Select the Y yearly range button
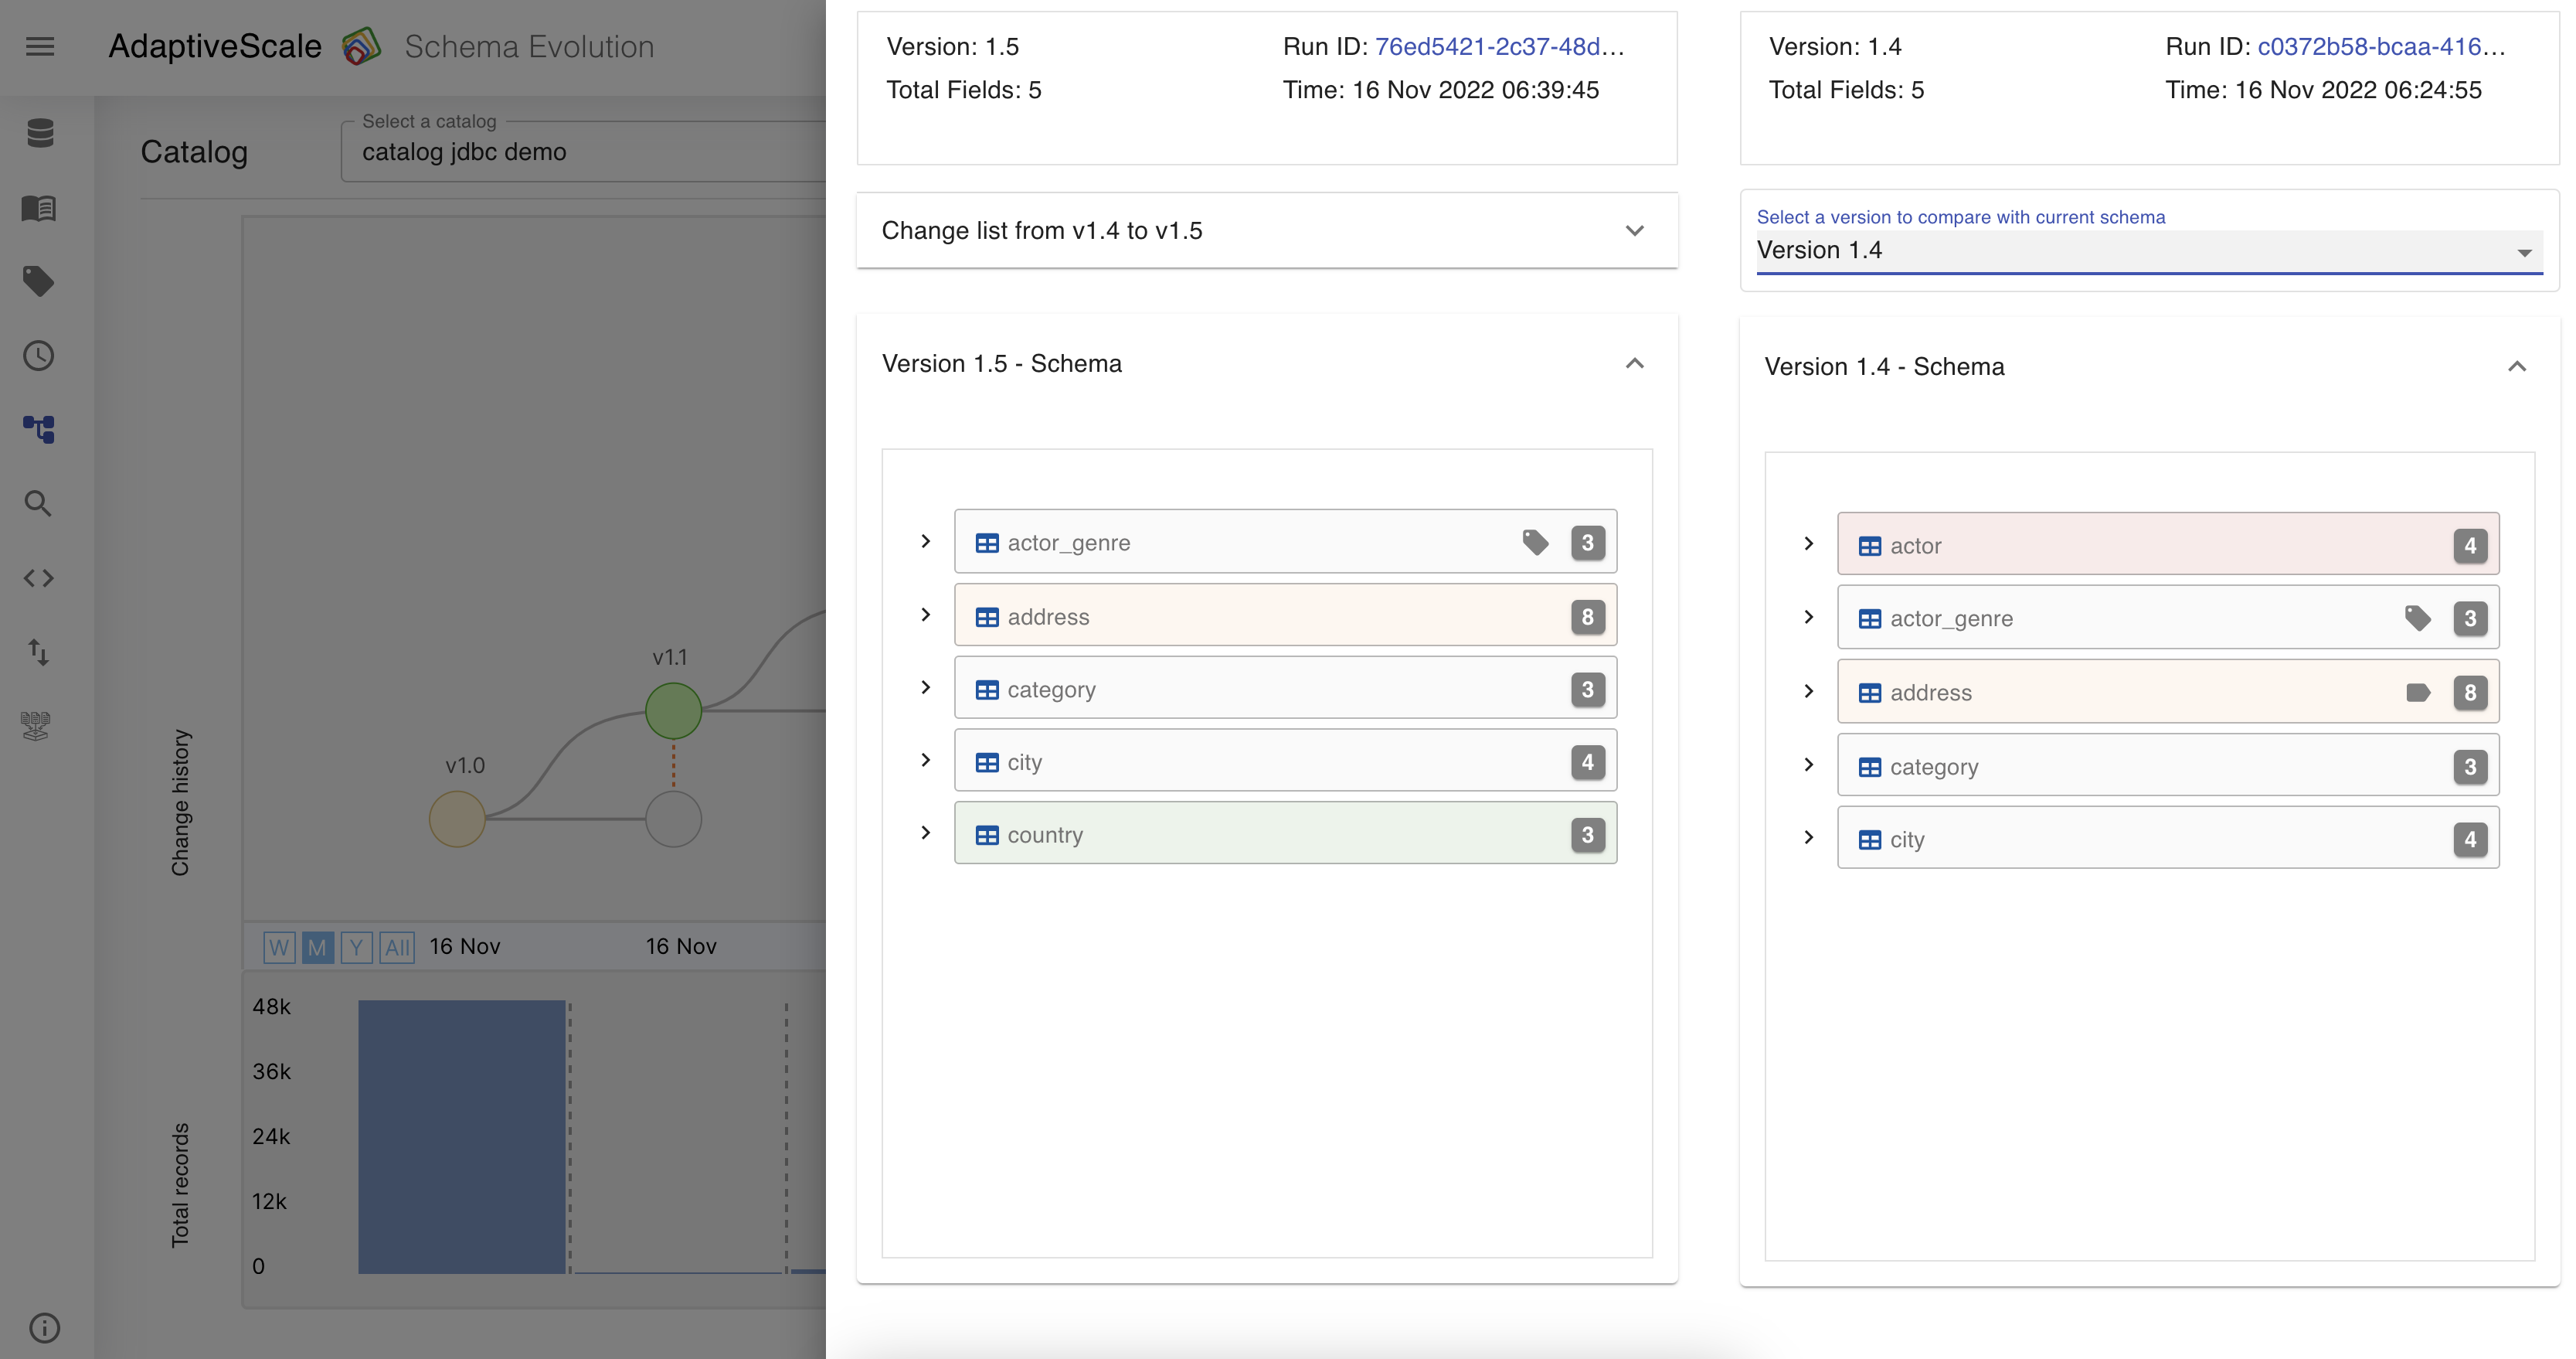2576x1359 pixels. pos(356,947)
